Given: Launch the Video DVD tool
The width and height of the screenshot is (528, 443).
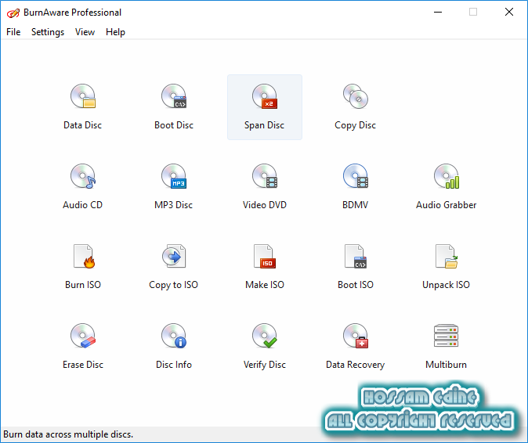Looking at the screenshot, I should pyautogui.click(x=265, y=187).
